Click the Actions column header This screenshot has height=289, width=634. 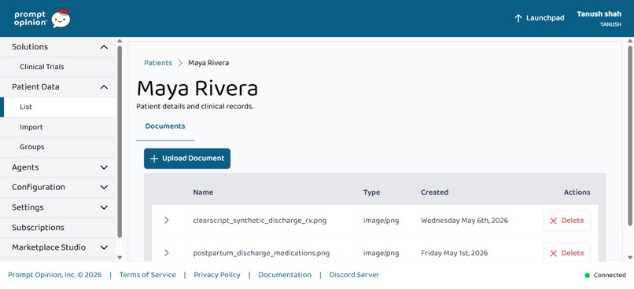(577, 192)
